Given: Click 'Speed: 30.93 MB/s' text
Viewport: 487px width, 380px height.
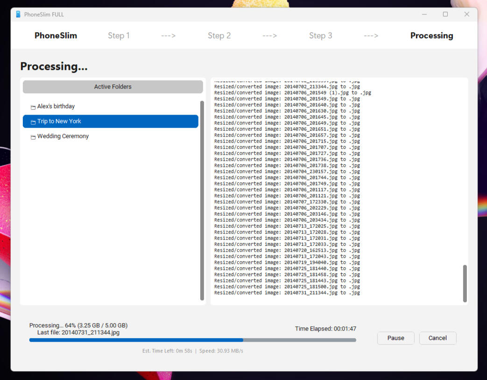Looking at the screenshot, I should (x=221, y=351).
